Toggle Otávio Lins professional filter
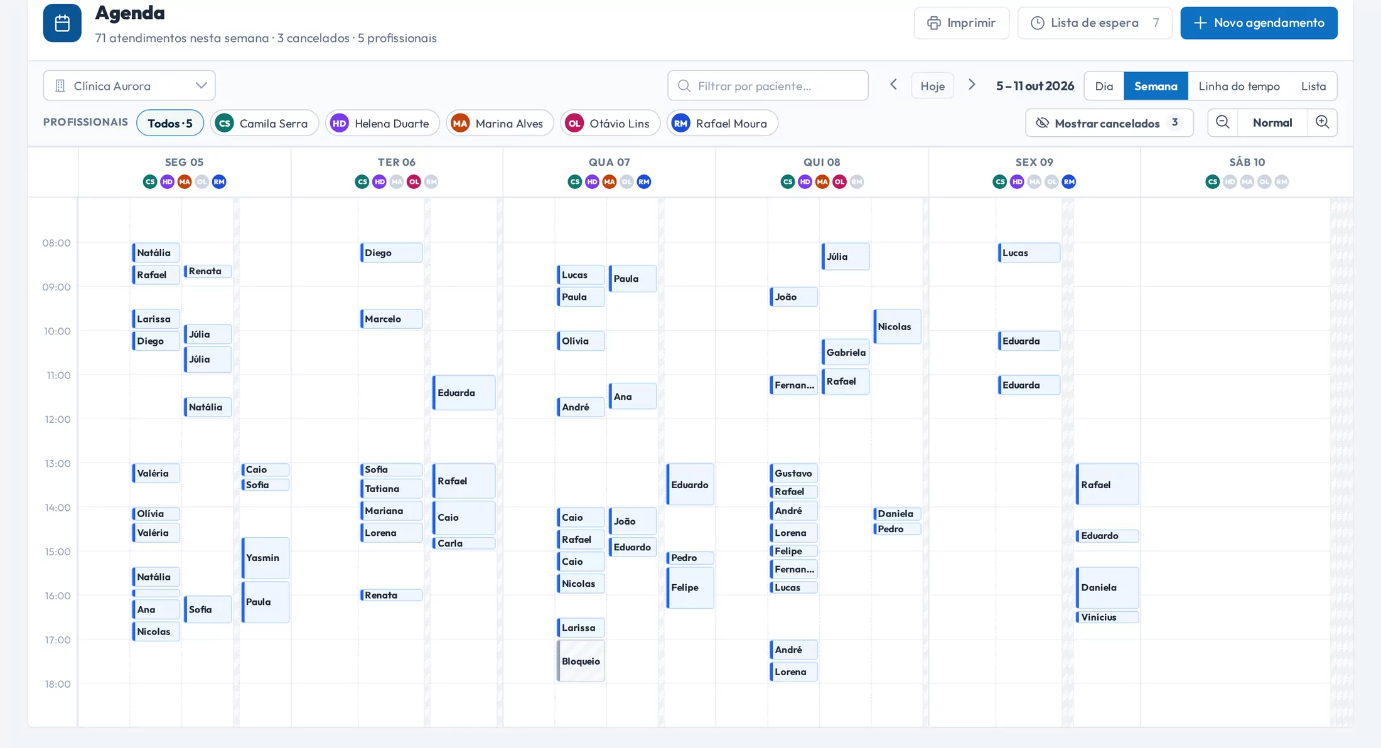This screenshot has width=1381, height=748. [x=610, y=123]
